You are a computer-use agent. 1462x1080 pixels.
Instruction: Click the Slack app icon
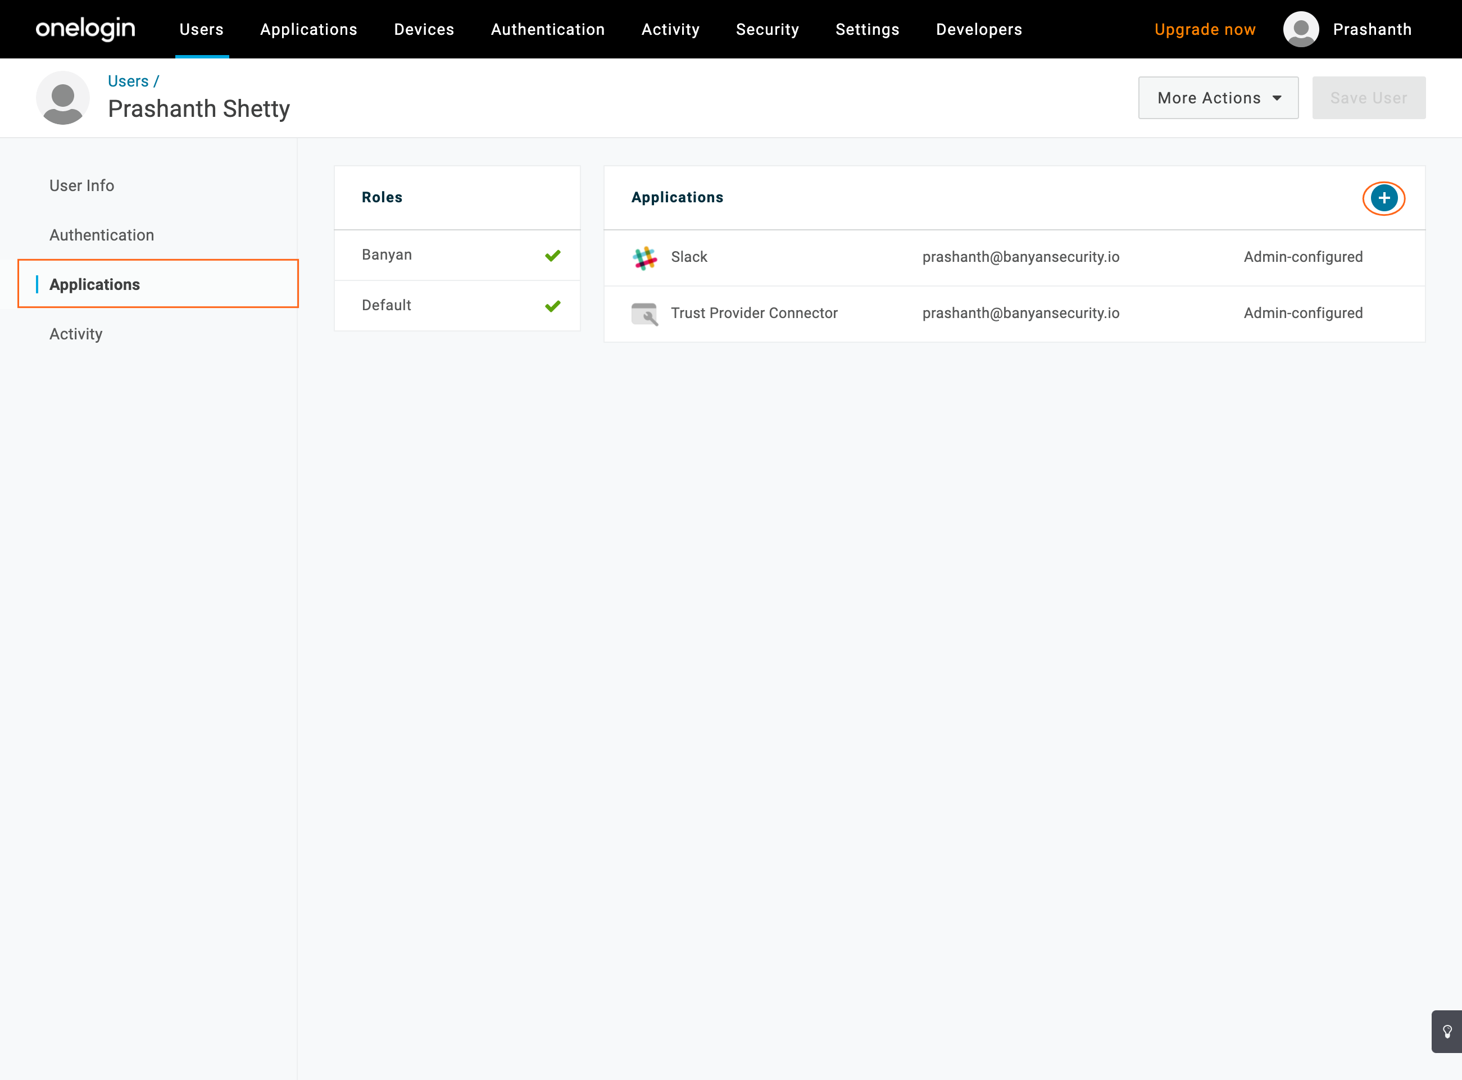[644, 257]
